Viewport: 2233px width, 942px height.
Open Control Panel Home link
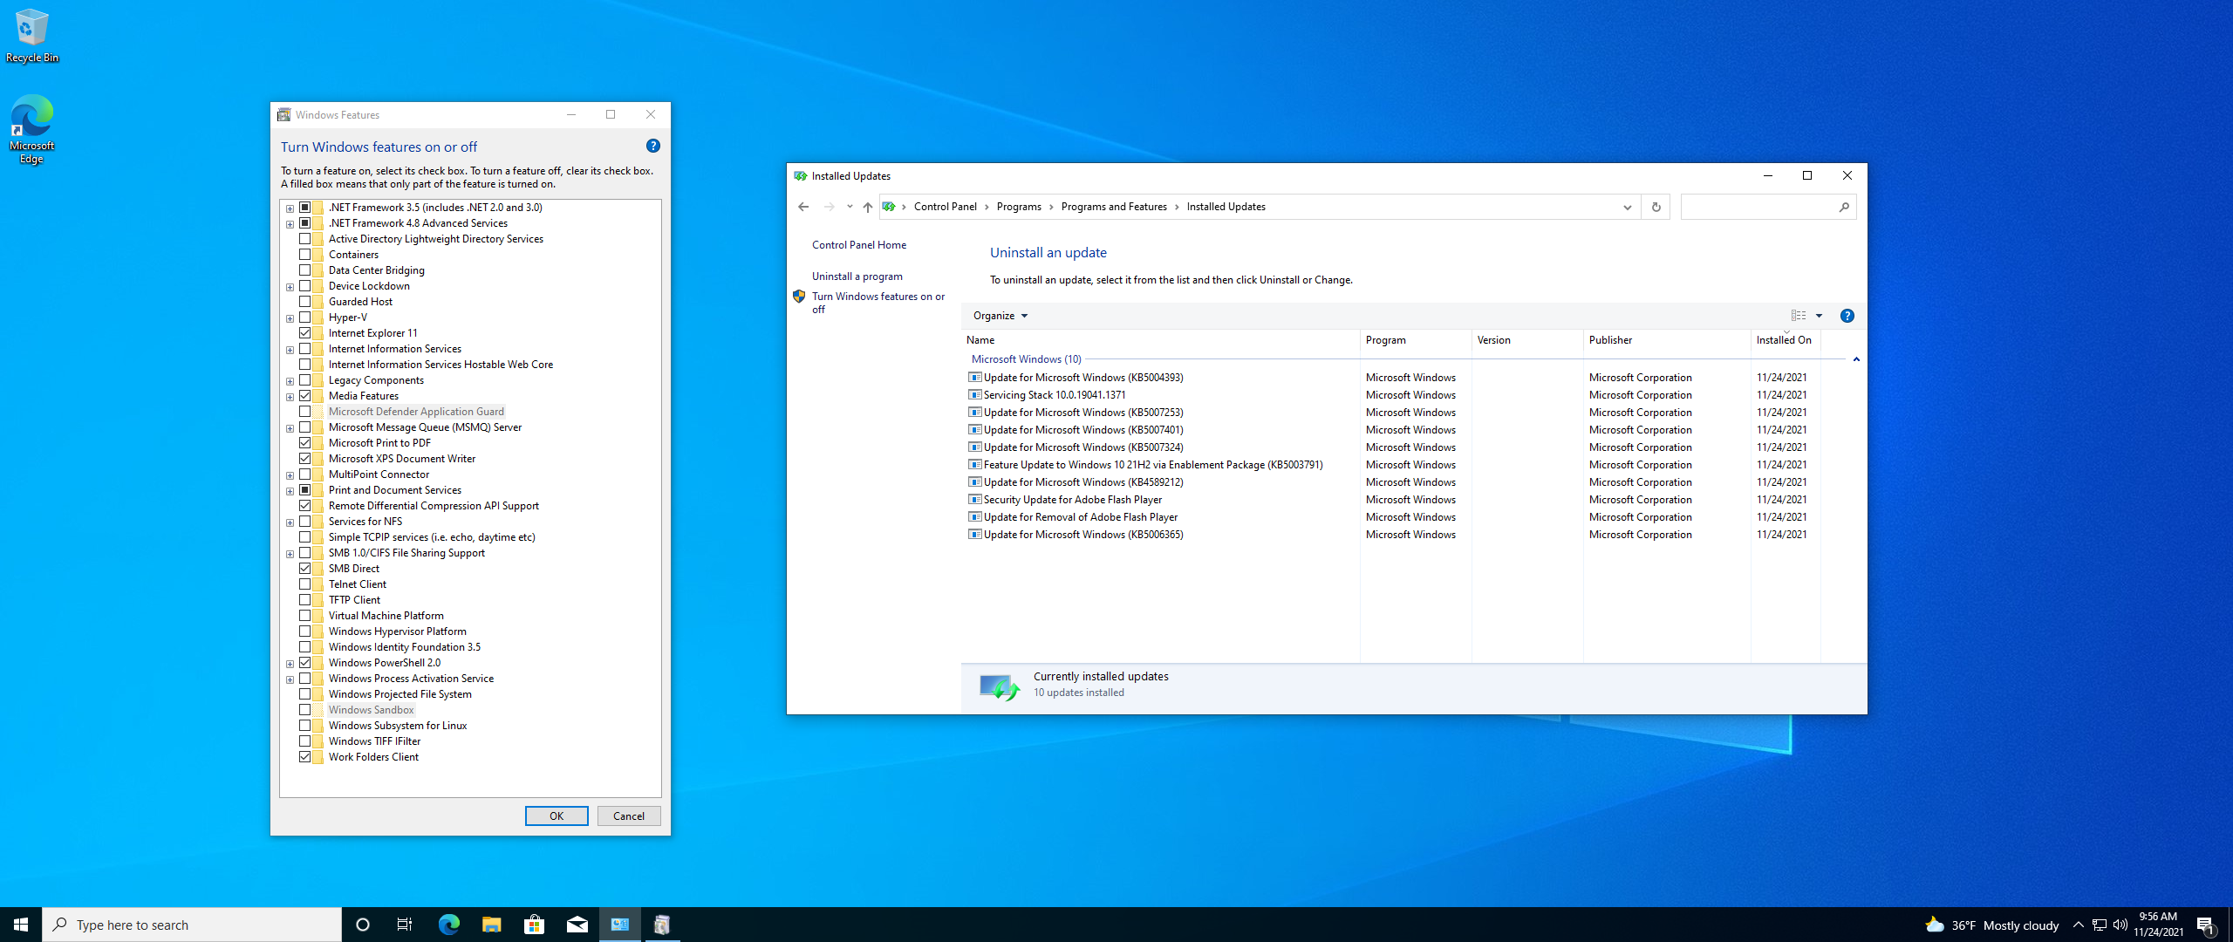(x=859, y=245)
